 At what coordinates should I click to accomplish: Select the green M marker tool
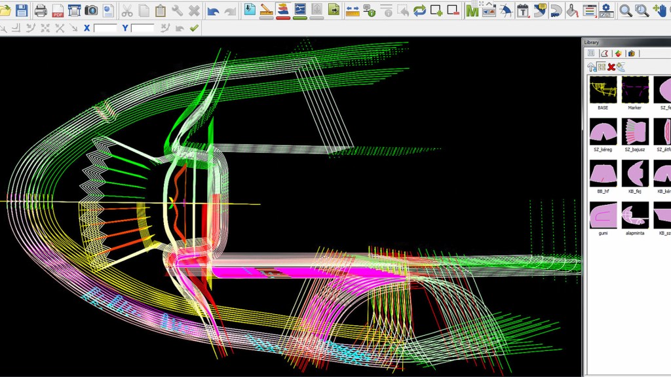coord(472,10)
